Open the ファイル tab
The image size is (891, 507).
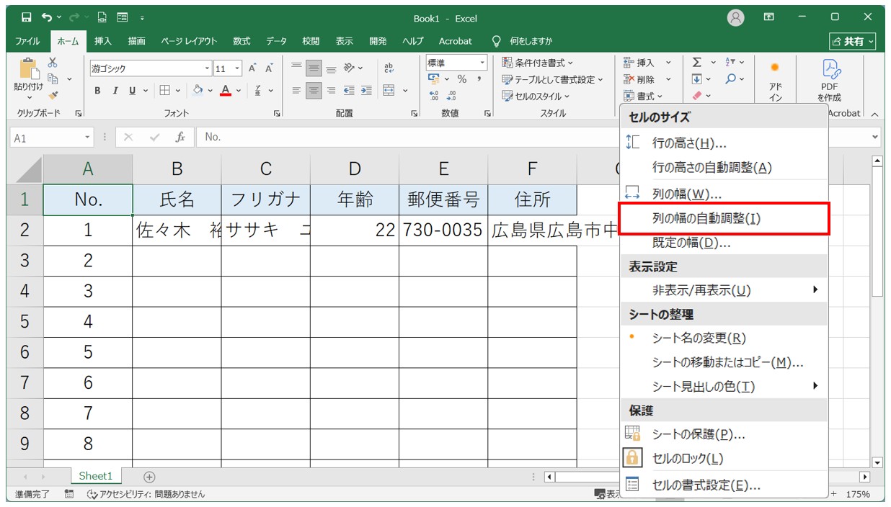click(27, 42)
